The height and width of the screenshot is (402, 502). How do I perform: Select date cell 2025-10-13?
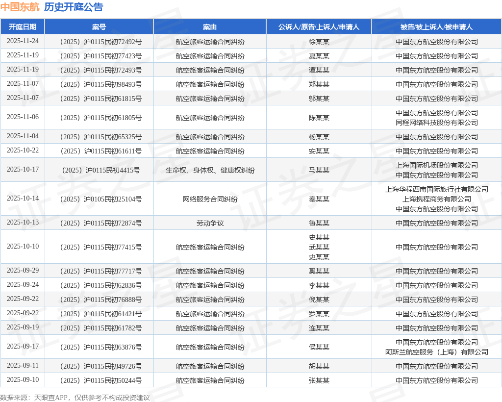pyautogui.click(x=23, y=222)
